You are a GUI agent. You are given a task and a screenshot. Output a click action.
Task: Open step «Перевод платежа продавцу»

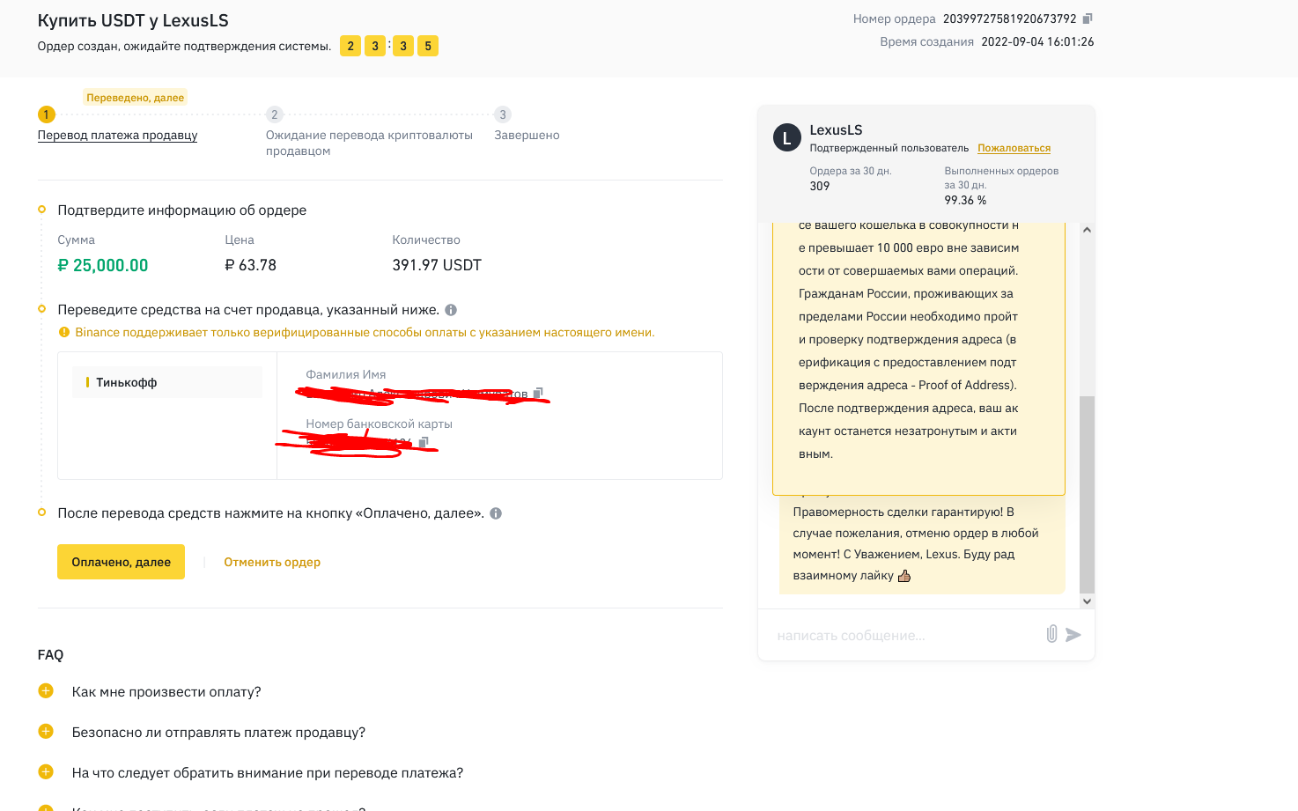tap(117, 135)
